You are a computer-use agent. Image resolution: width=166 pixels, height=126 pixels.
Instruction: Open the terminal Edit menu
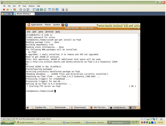[x=34, y=32]
